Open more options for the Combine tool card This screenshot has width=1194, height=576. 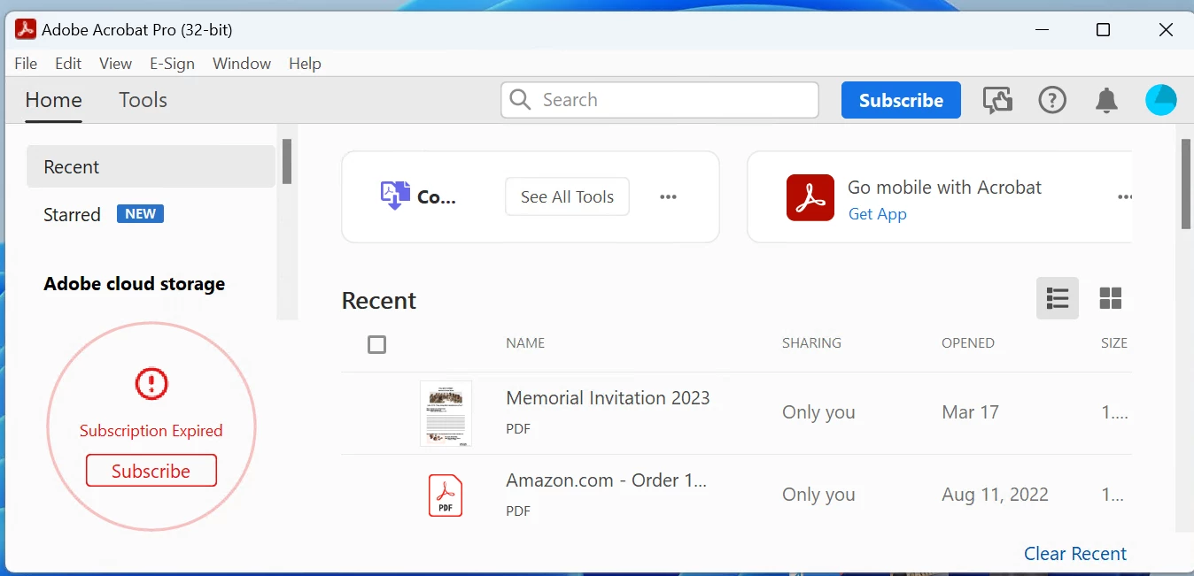coord(669,197)
